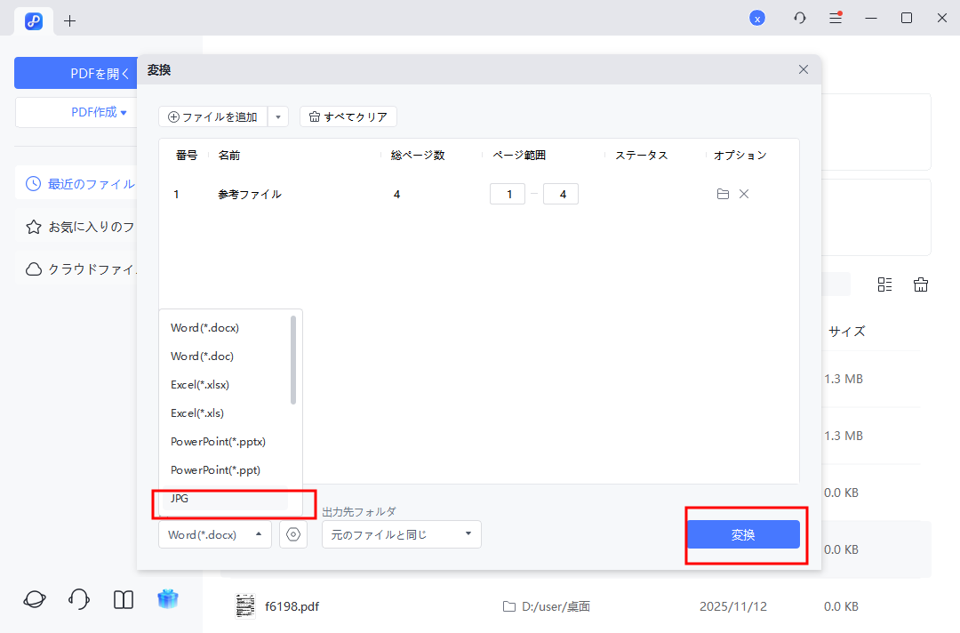Click すべてクリア to clear all files

pos(348,116)
